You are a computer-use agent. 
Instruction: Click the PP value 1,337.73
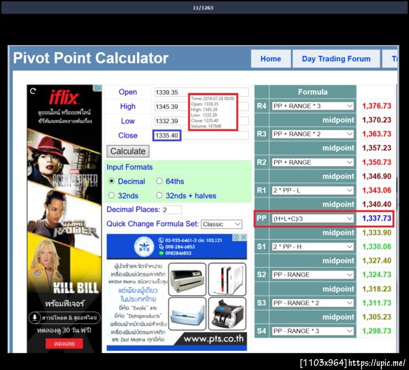point(377,218)
